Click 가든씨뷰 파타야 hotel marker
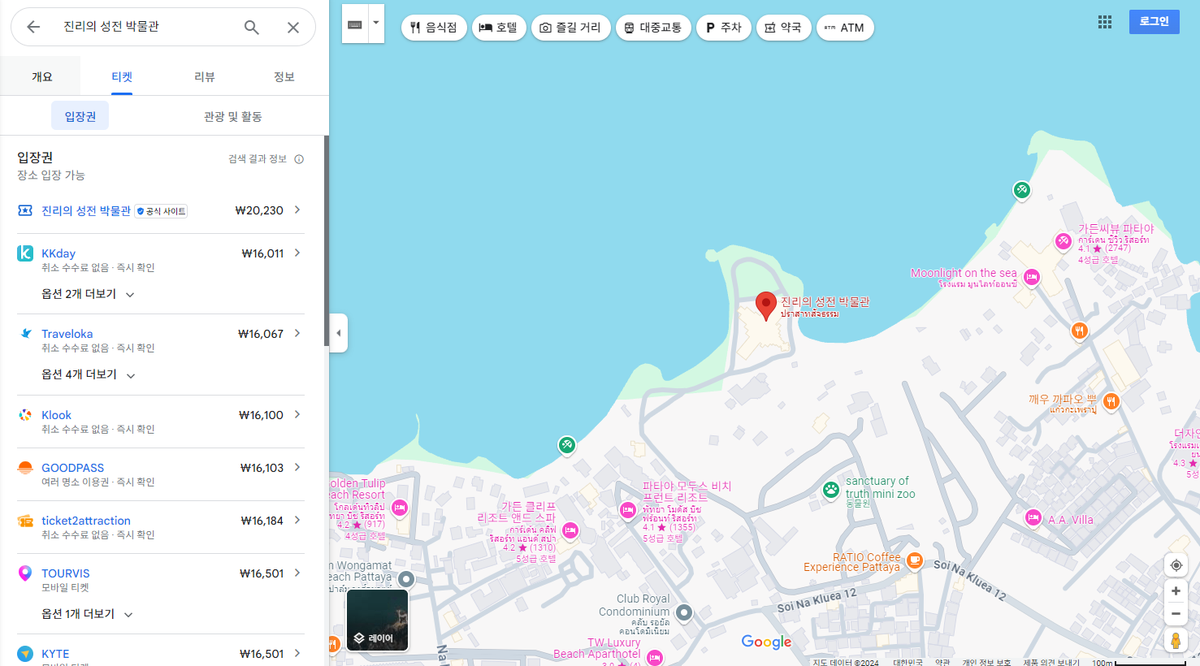The width and height of the screenshot is (1200, 666). 1064,240
